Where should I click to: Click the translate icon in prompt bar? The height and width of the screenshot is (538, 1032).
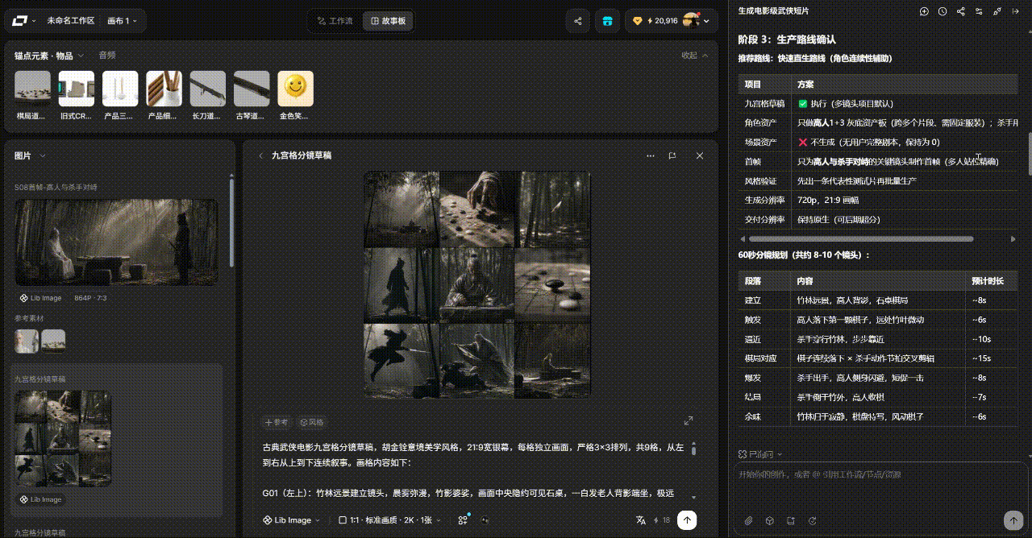(641, 520)
